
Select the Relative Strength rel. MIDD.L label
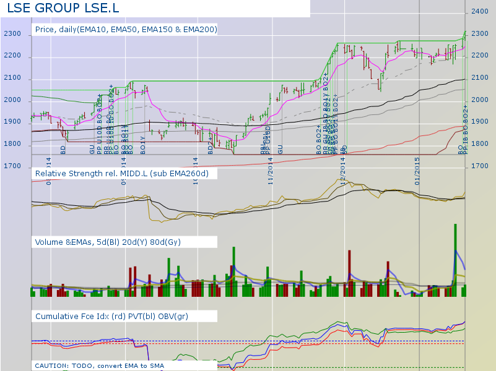point(122,173)
